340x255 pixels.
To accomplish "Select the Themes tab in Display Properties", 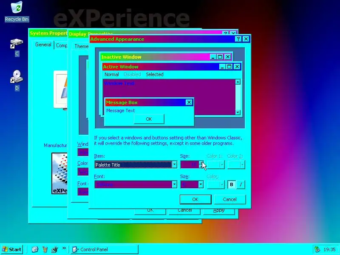I will 81,46.
